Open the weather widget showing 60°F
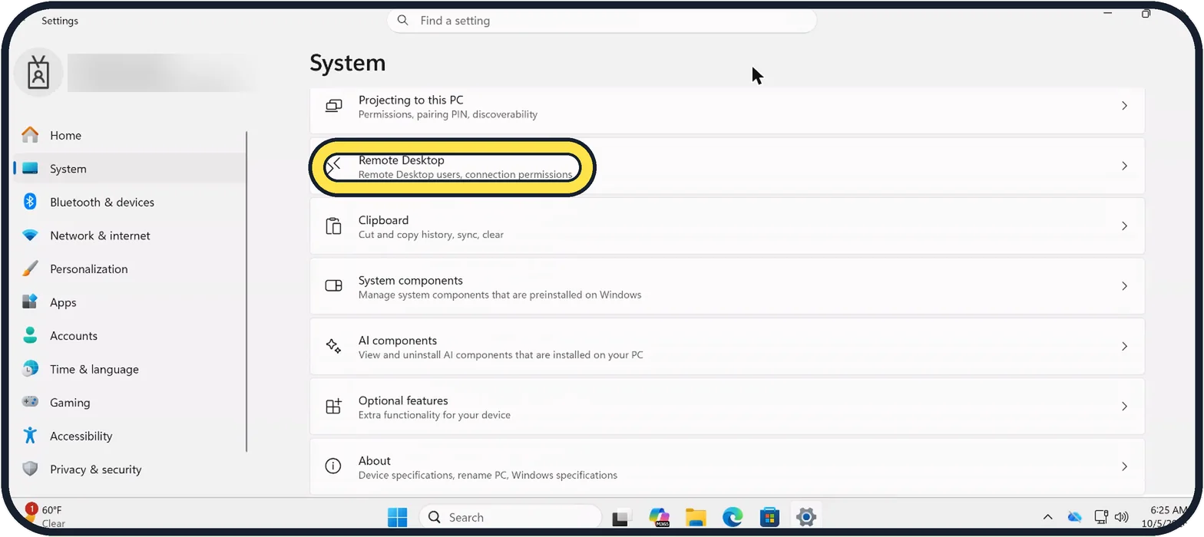 [x=45, y=516]
